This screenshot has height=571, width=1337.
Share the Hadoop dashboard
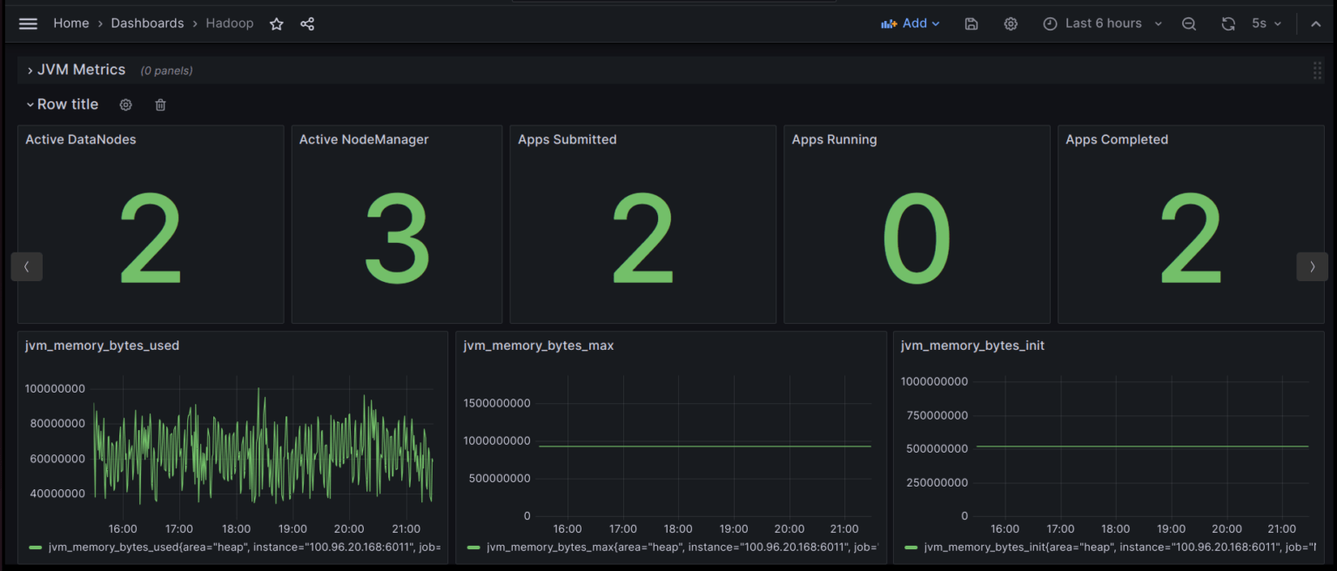point(306,24)
